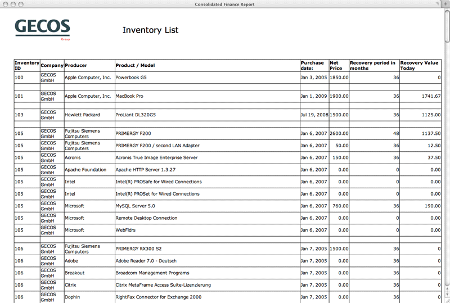450x303 pixels.
Task: Click the Inventory ID column header
Action: [x=27, y=65]
